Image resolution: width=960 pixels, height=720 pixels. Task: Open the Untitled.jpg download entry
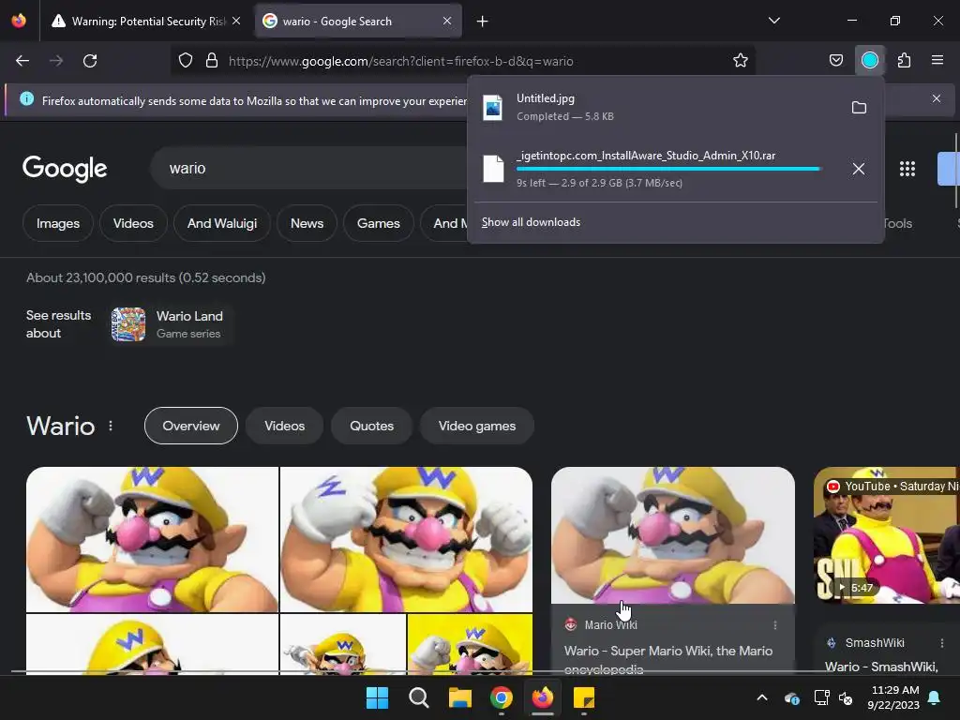[658, 108]
